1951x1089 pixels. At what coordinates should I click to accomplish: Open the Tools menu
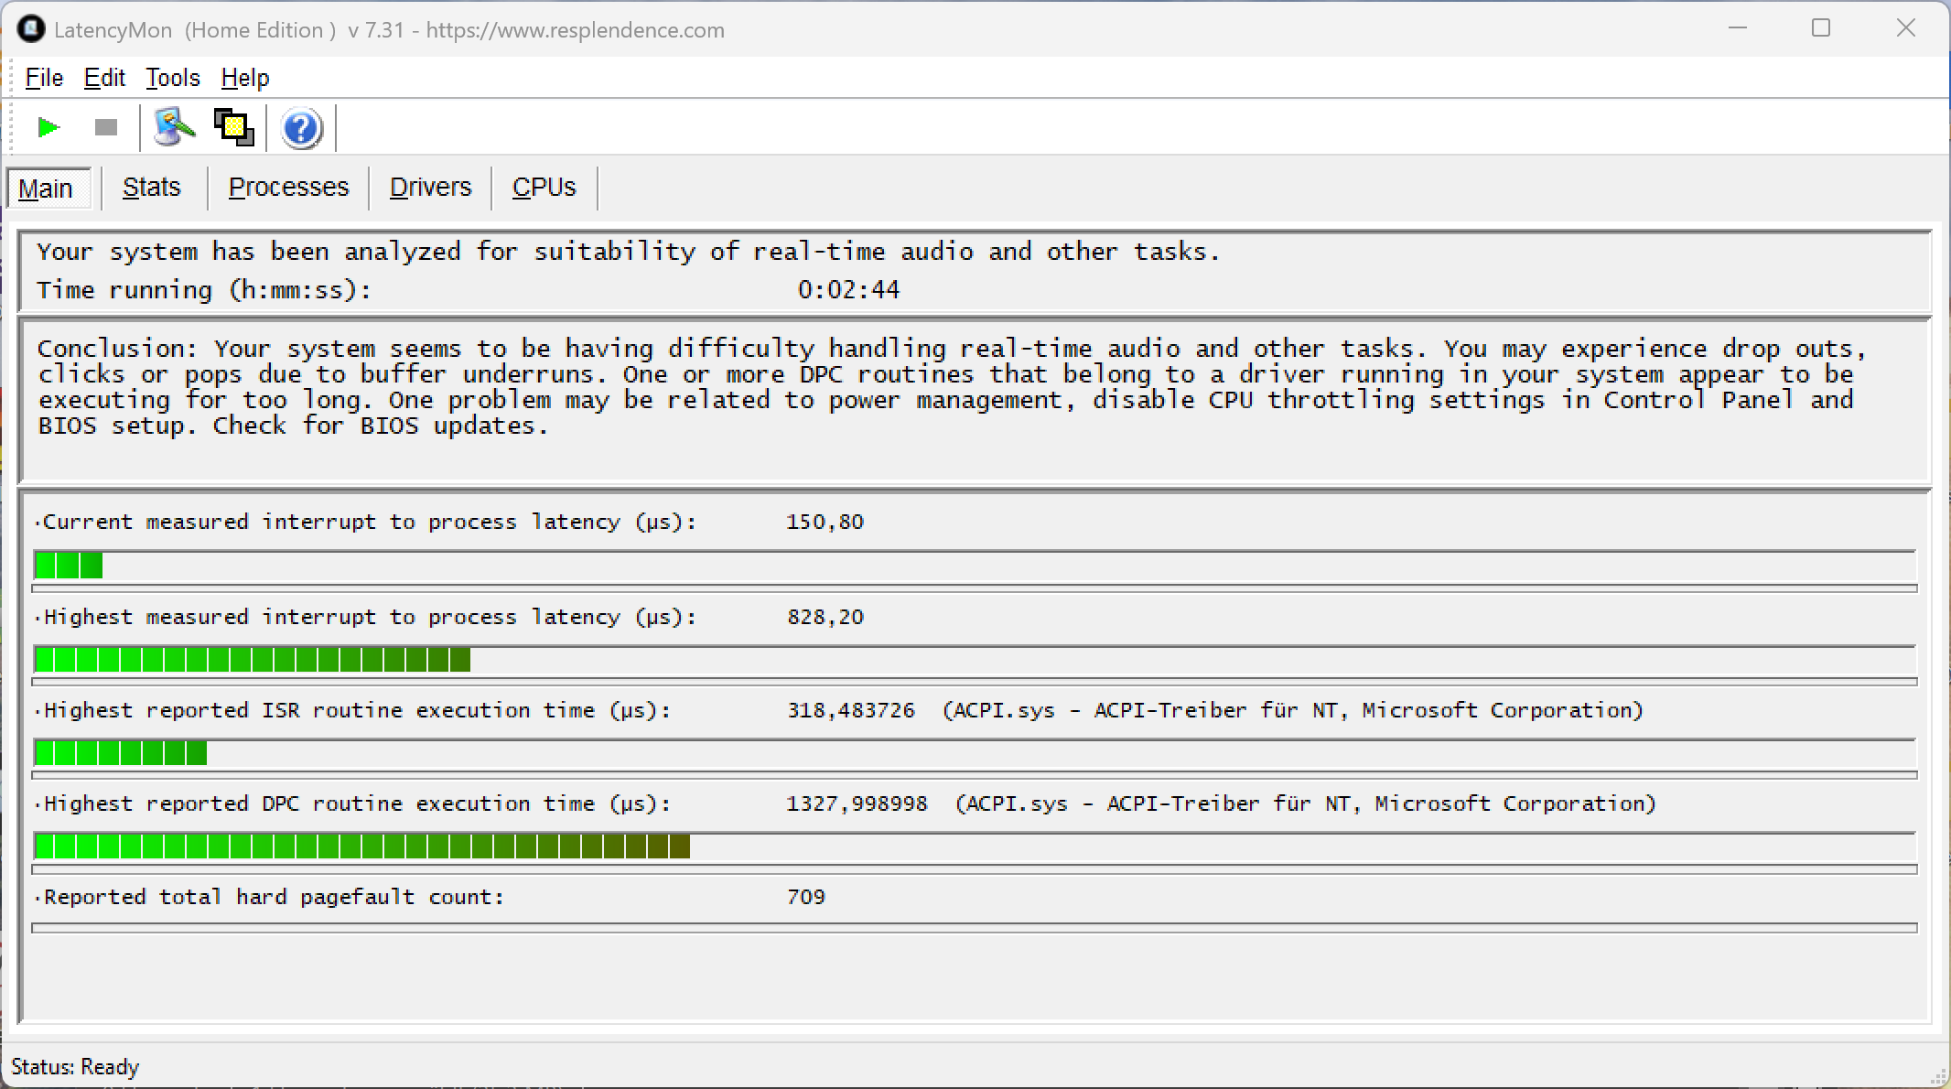[172, 78]
